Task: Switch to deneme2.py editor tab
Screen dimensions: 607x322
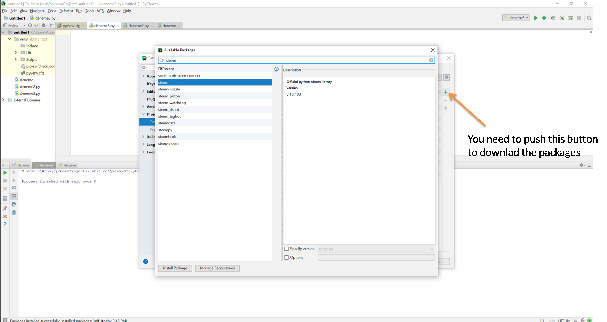Action: [x=138, y=26]
